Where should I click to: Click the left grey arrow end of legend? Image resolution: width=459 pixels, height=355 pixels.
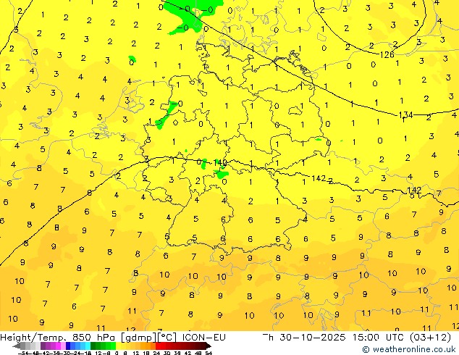17,346
